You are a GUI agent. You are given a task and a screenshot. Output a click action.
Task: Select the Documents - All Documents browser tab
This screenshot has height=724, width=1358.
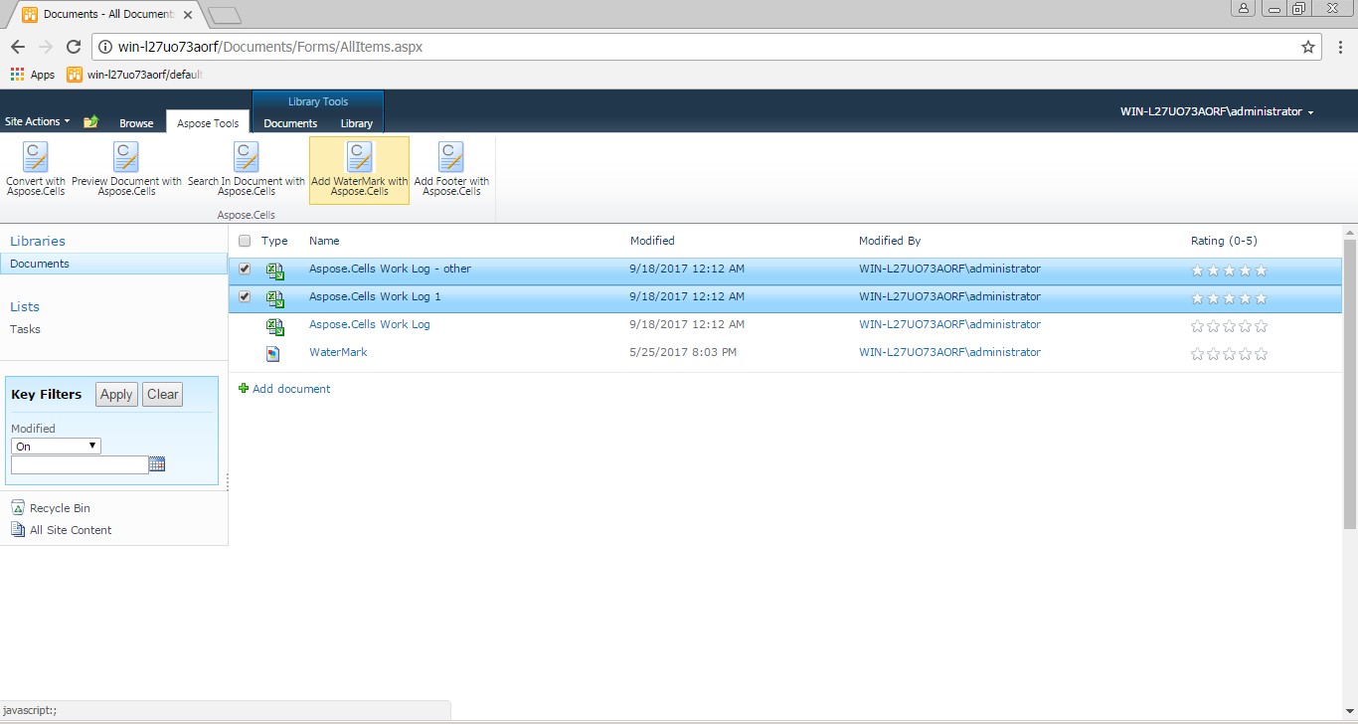tap(109, 14)
